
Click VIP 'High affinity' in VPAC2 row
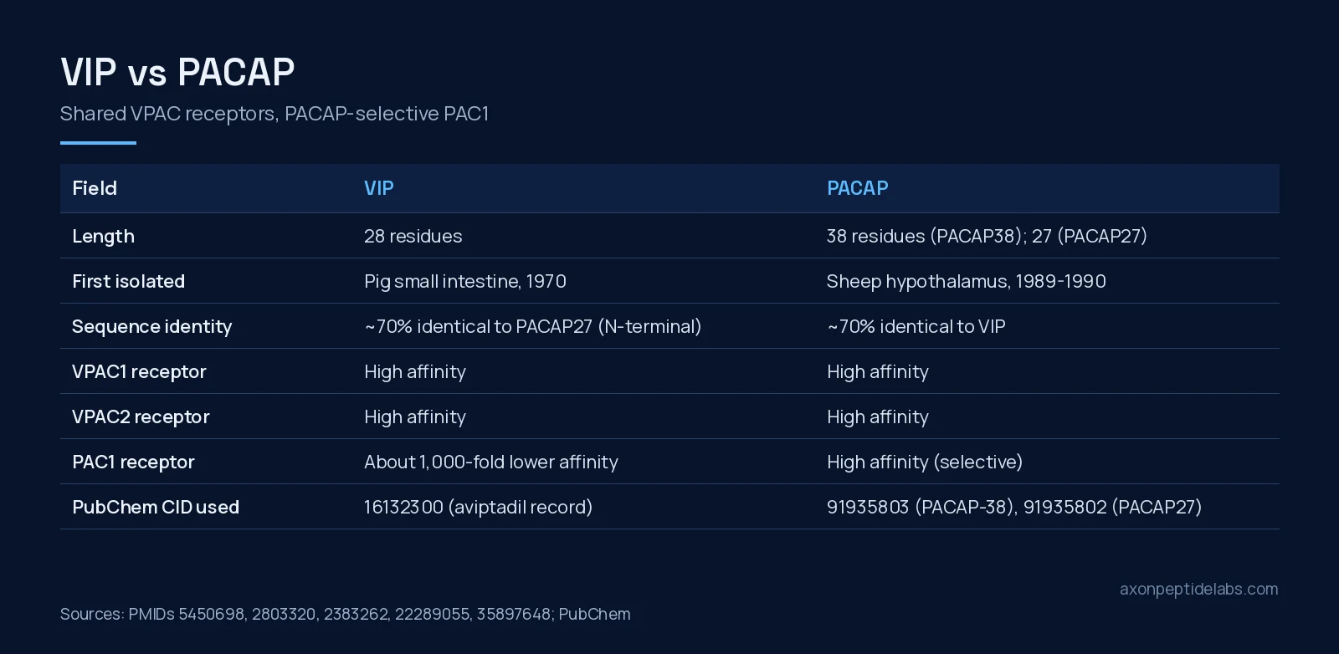(415, 417)
